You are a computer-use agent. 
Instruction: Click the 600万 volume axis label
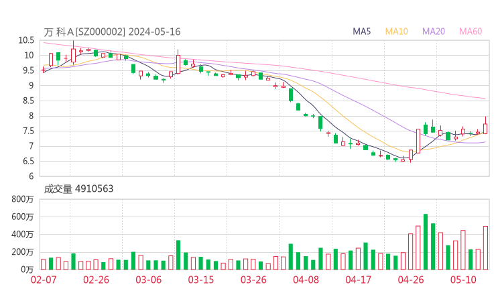click(x=22, y=217)
